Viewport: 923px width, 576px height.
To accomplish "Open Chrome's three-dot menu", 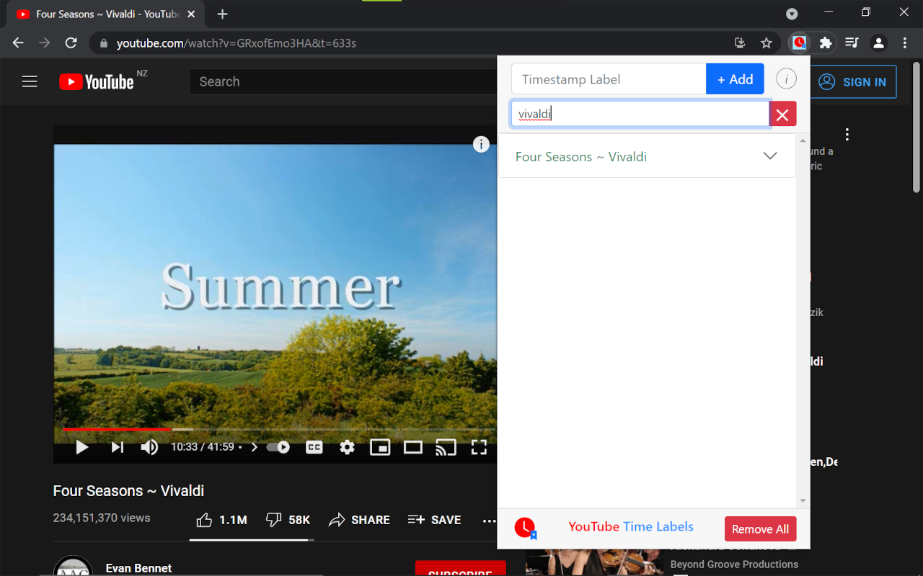I will (905, 43).
